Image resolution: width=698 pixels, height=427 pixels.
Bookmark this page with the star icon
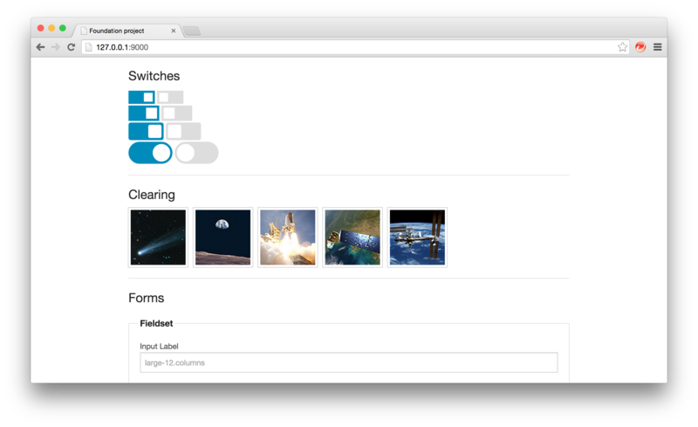pyautogui.click(x=622, y=47)
